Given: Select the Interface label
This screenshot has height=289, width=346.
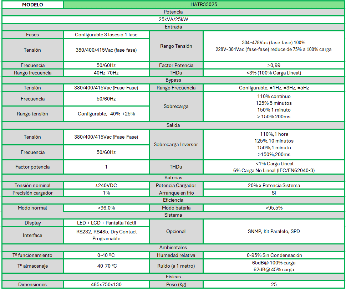Looking at the screenshot, I should 32,235.
